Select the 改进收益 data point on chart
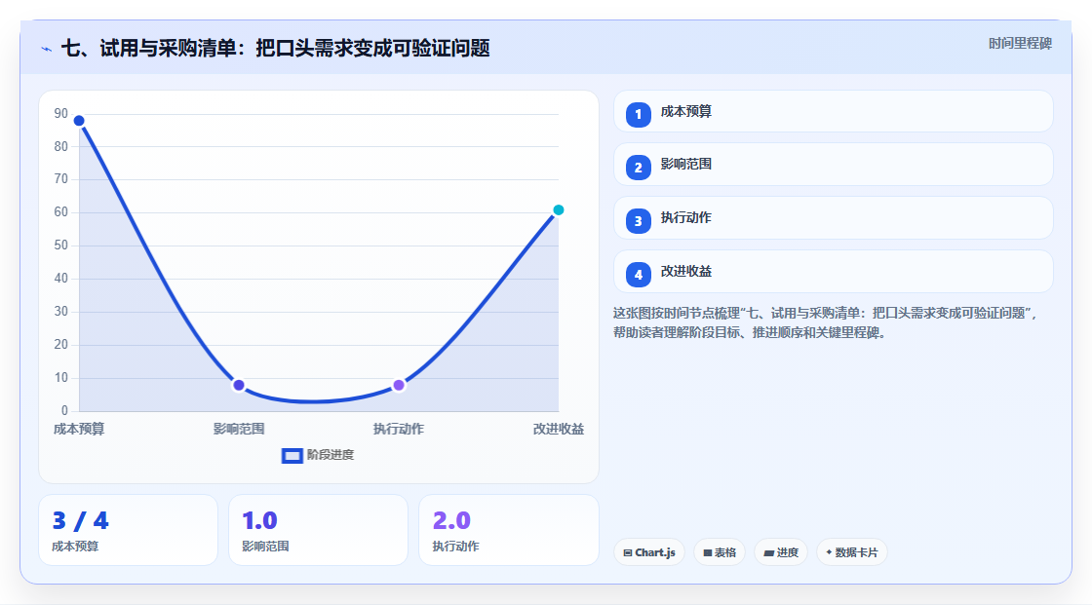Image resolution: width=1092 pixels, height=605 pixels. (558, 209)
